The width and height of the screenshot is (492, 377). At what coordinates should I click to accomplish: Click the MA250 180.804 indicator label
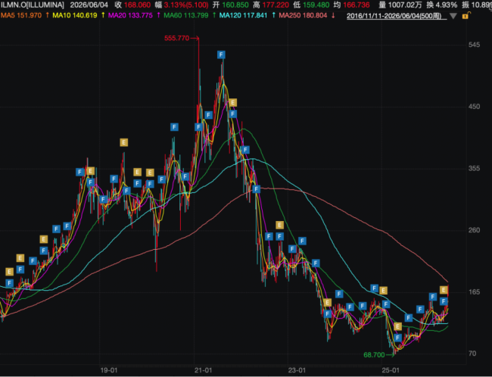pos(303,15)
